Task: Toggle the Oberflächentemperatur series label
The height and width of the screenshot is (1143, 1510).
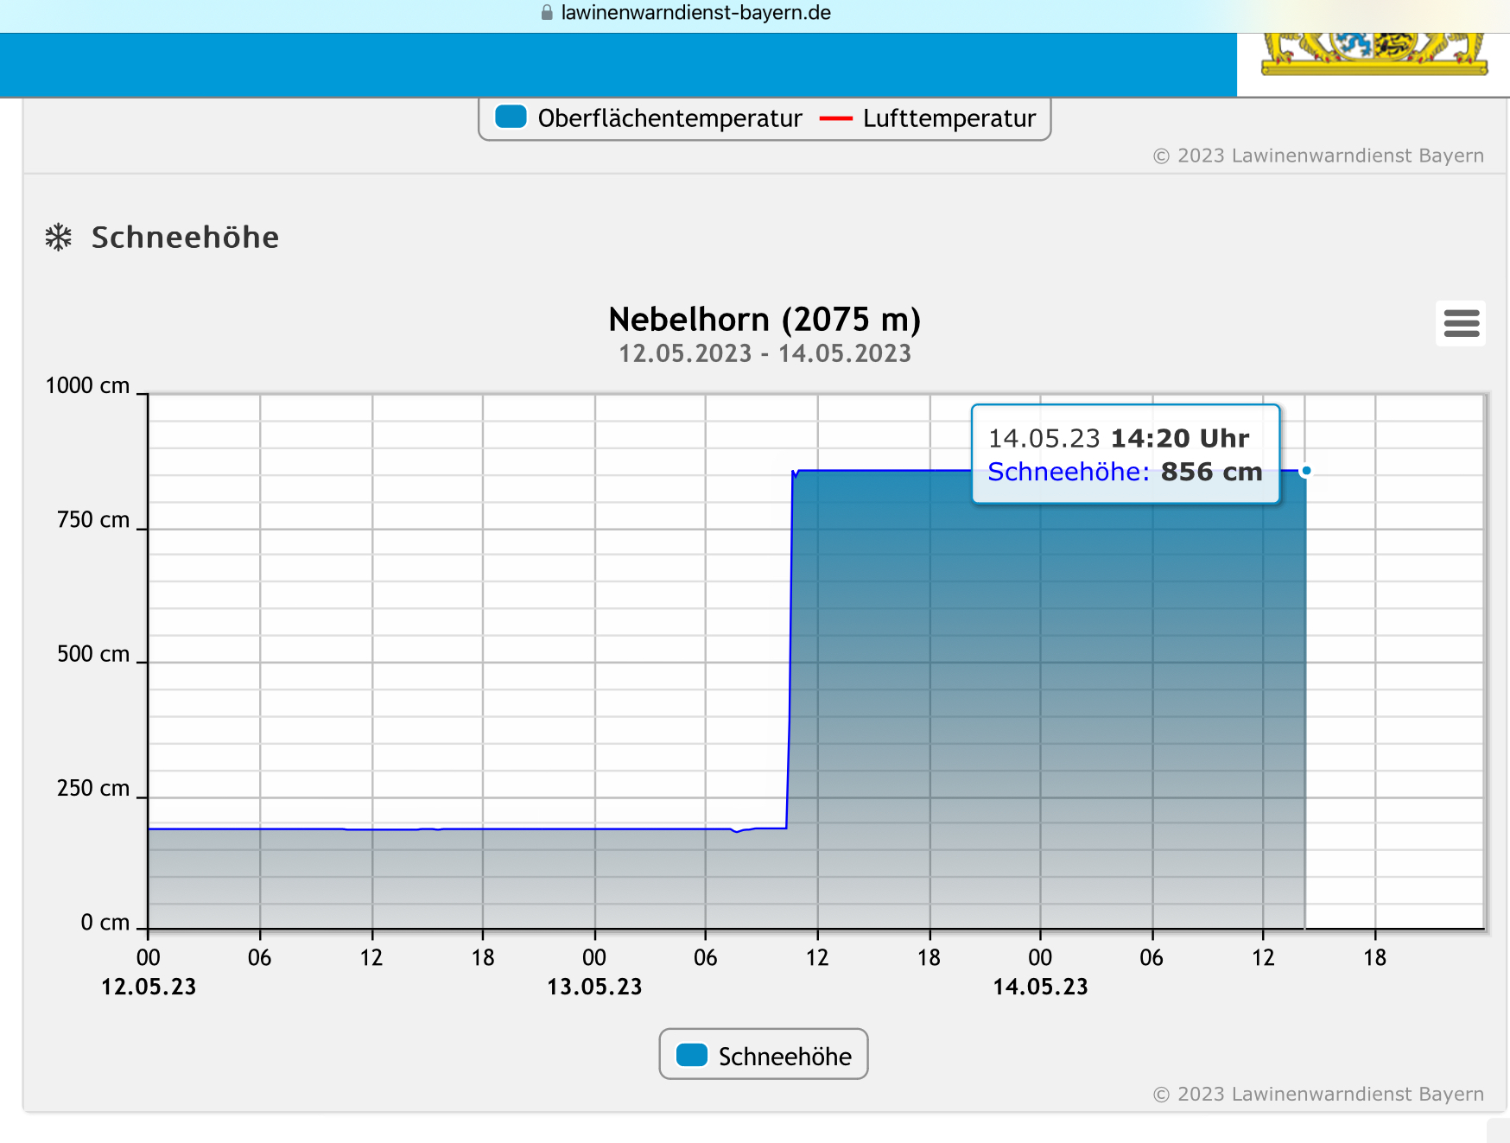Action: click(669, 118)
